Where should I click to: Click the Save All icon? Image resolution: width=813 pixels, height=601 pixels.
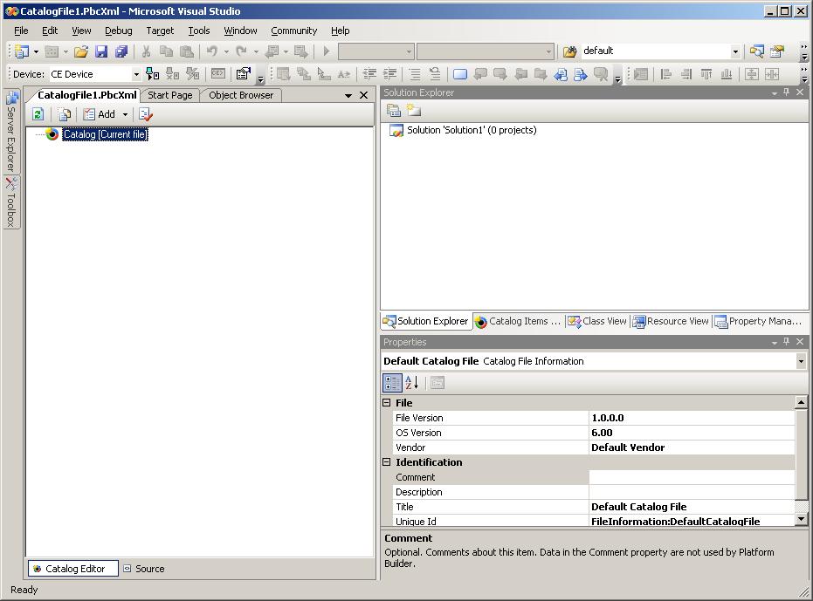click(x=121, y=51)
